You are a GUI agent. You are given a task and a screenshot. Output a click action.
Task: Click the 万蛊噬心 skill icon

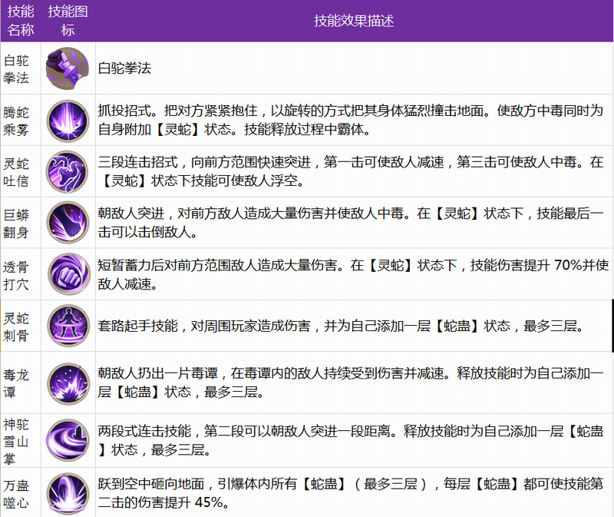(68, 493)
